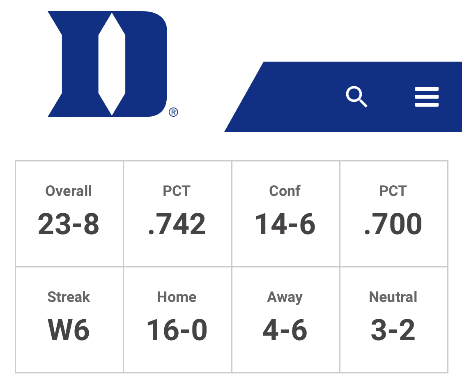Click the Duke blue D logo

tap(108, 64)
